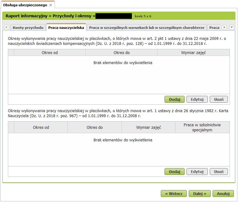Click the Raport informacyjny breadcrumb title
Image resolution: width=238 pixels, height=202 pixels.
(x=27, y=16)
